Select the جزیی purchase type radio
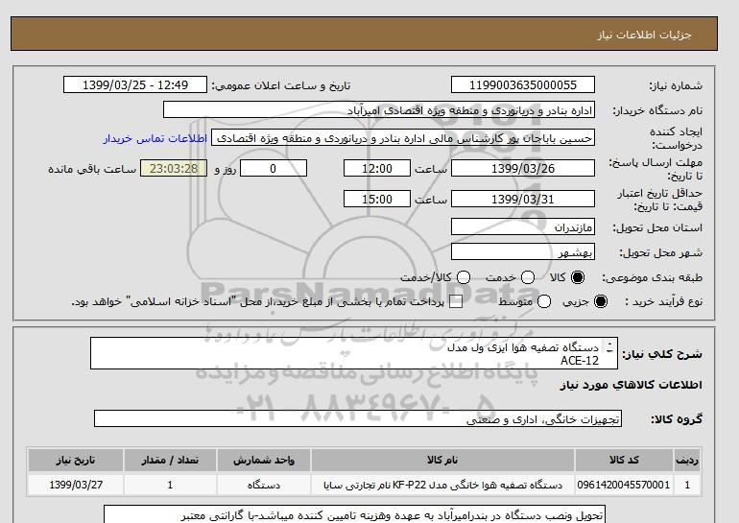Viewport: 739px width, 523px height. (601, 301)
